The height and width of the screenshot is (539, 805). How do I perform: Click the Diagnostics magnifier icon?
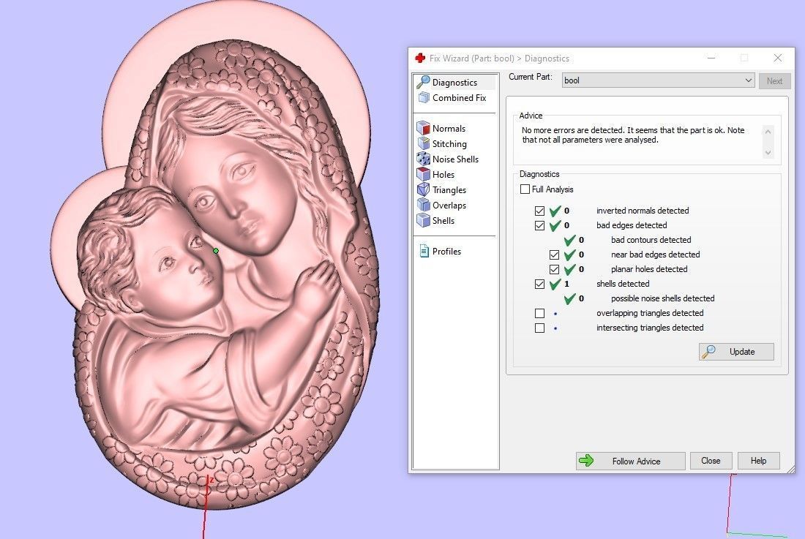[423, 82]
